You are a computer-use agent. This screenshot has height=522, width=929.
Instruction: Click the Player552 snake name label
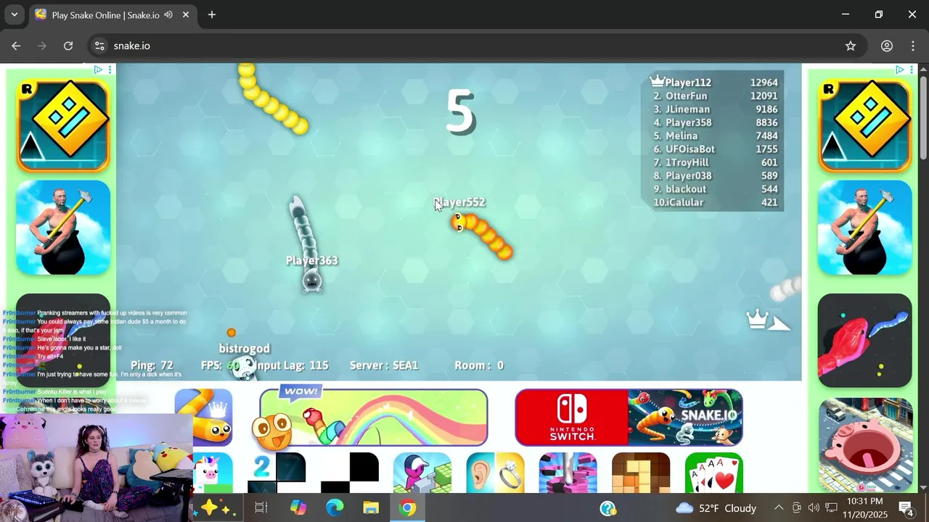(x=459, y=202)
